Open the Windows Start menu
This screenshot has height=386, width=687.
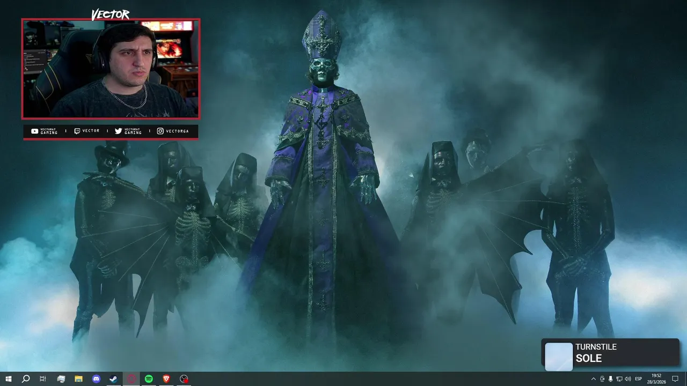click(x=8, y=379)
